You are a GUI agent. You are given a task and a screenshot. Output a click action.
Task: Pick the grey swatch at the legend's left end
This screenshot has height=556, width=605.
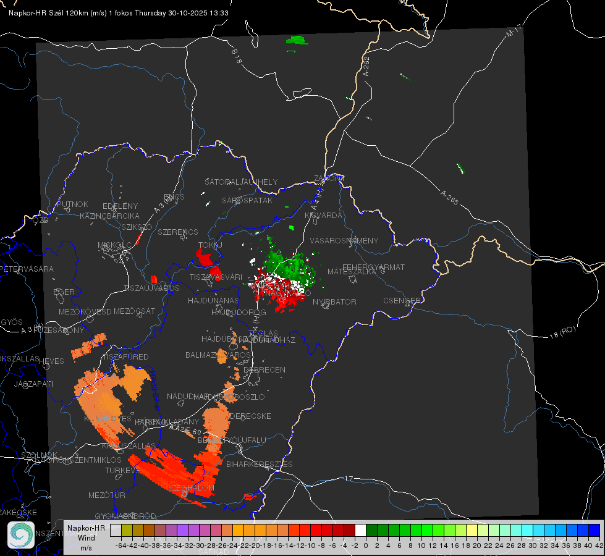[116, 530]
